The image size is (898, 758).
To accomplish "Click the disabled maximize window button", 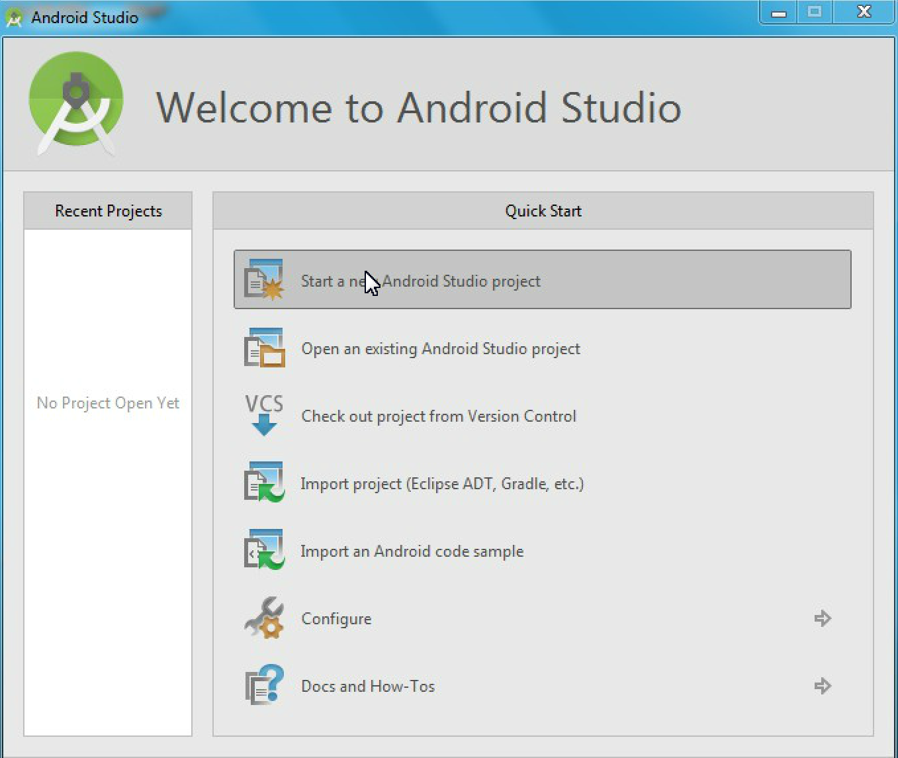I will 815,13.
